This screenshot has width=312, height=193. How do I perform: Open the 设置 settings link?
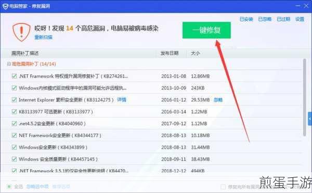300,19
